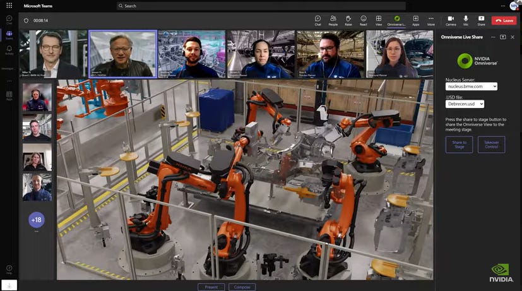Click the NVIDIA Omniverse logo in panel
Screen dimensions: 522x291
click(x=477, y=61)
